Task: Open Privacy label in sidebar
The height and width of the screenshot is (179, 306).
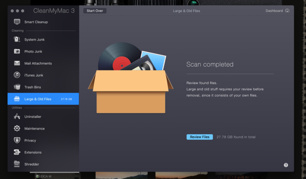Action: point(30,140)
